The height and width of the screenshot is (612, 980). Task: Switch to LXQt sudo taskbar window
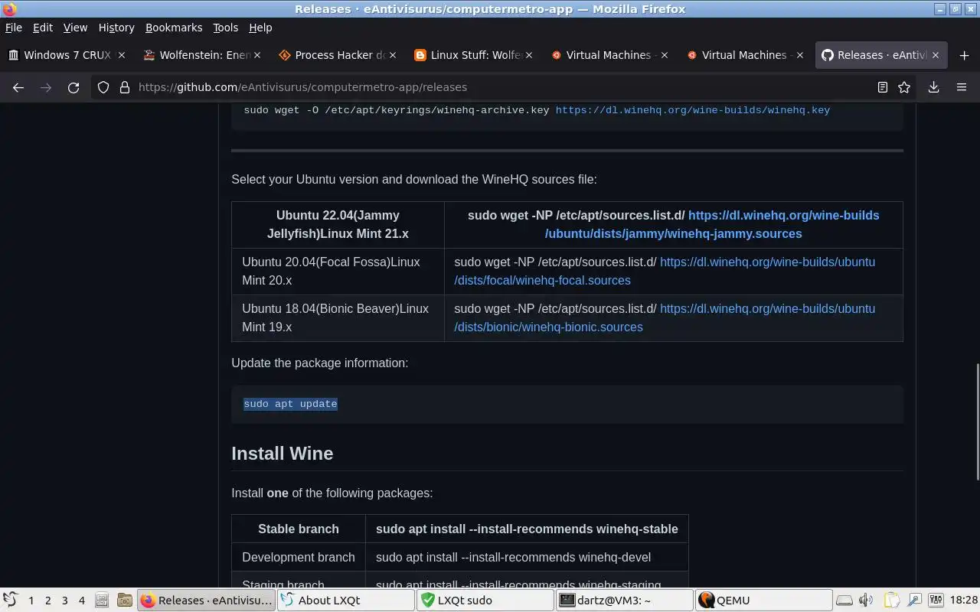tap(485, 601)
